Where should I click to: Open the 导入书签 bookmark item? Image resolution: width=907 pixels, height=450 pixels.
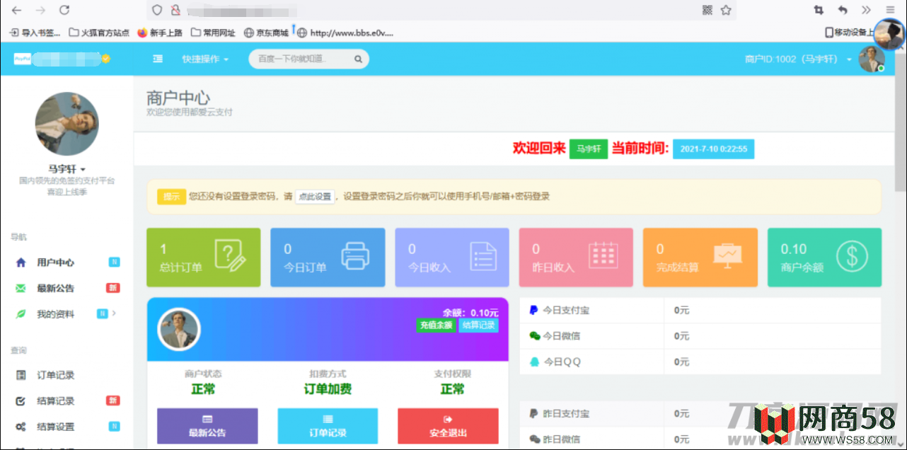click(x=35, y=33)
